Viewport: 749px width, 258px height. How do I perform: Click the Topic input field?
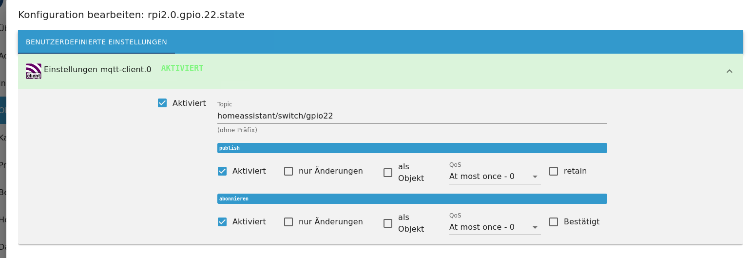412,116
